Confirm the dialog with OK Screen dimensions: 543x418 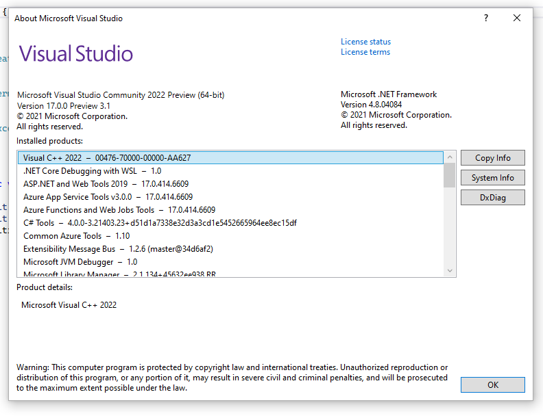tap(492, 385)
